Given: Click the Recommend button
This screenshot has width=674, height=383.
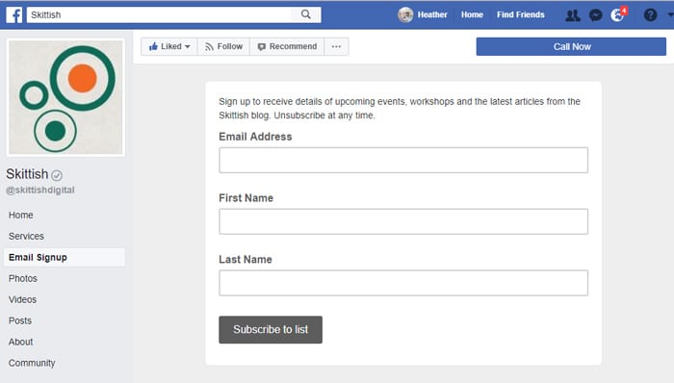Looking at the screenshot, I should tap(287, 46).
